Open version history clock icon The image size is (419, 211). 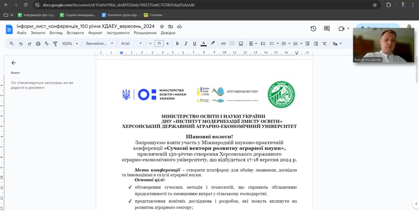(314, 29)
